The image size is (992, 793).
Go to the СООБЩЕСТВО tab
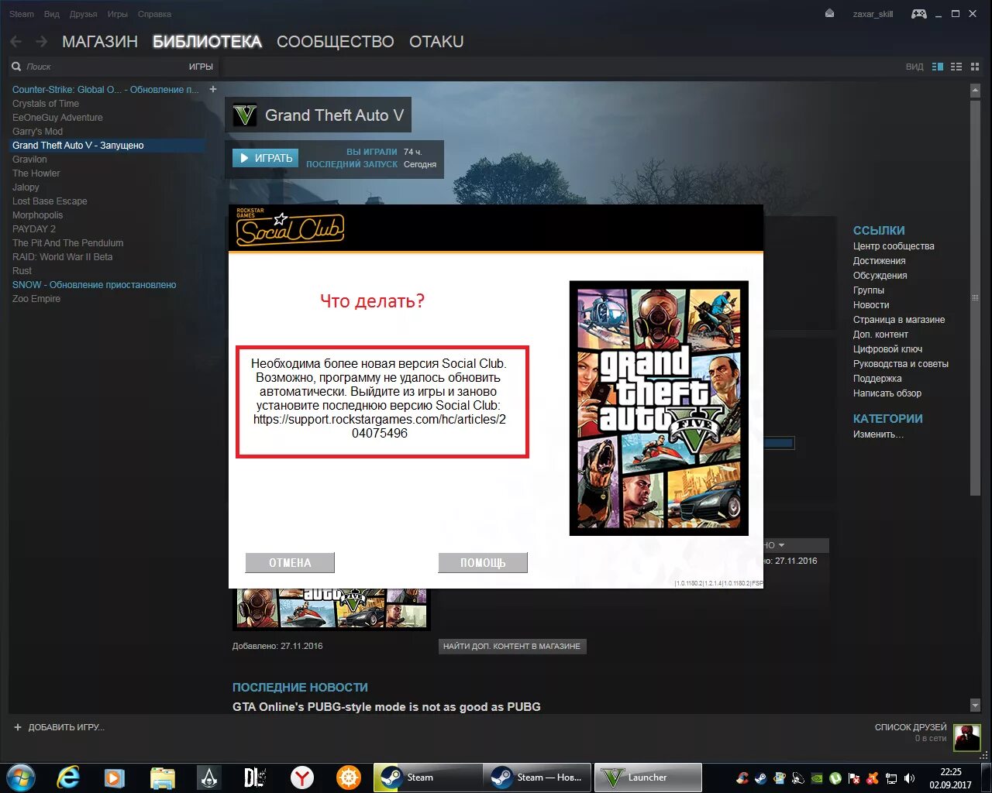click(x=336, y=42)
